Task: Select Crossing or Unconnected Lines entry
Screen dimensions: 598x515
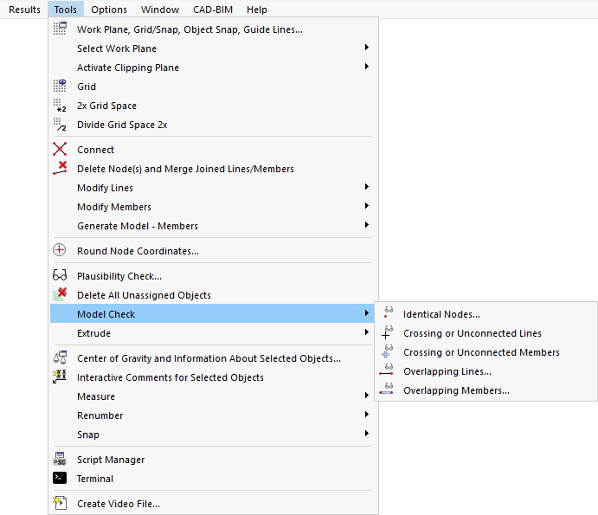Action: pyautogui.click(x=472, y=333)
